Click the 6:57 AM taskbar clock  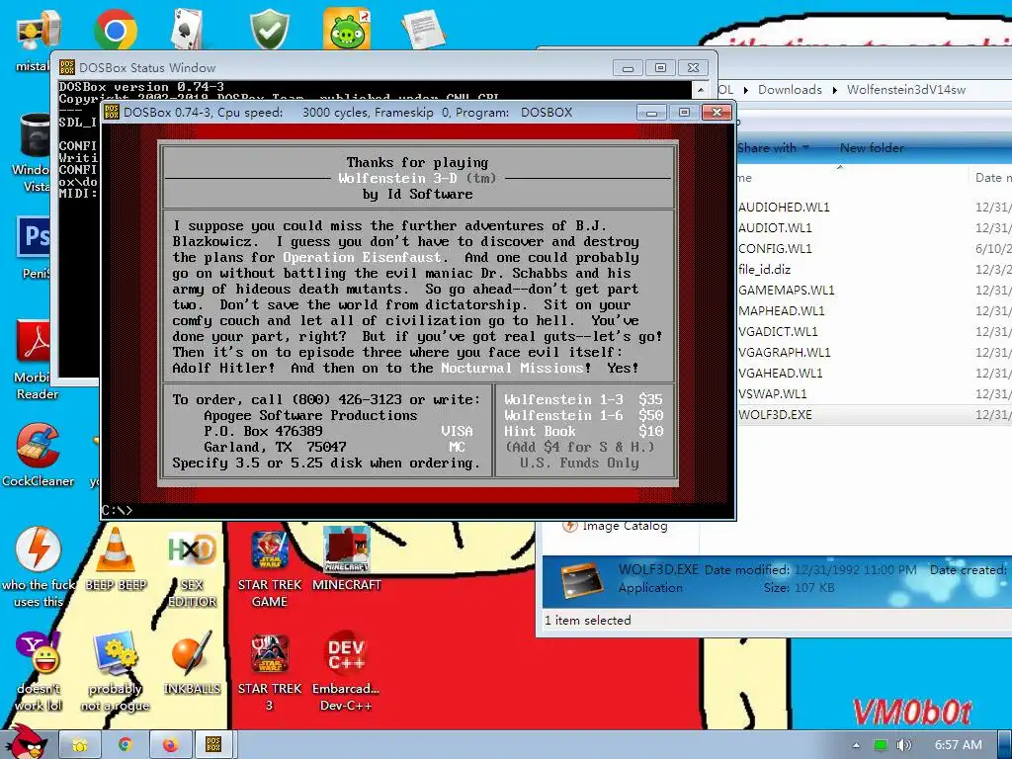959,745
